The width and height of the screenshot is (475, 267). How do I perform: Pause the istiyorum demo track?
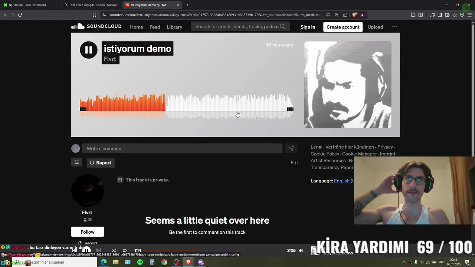coord(88,50)
